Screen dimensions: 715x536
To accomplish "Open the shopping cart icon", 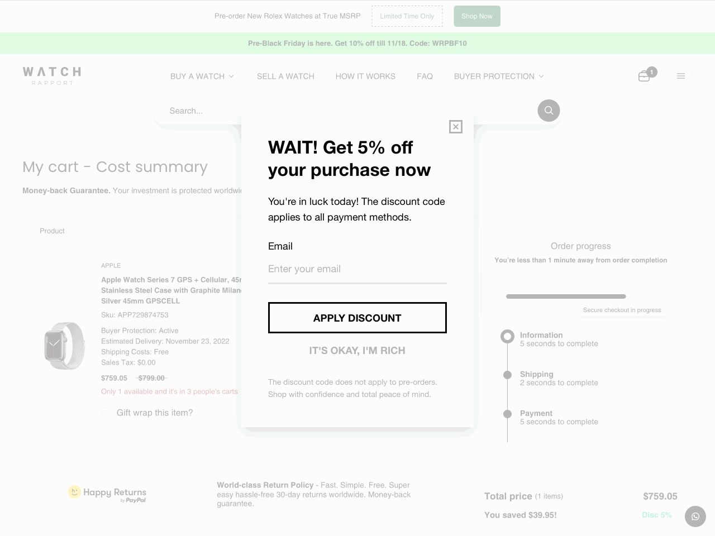I will pos(643,76).
